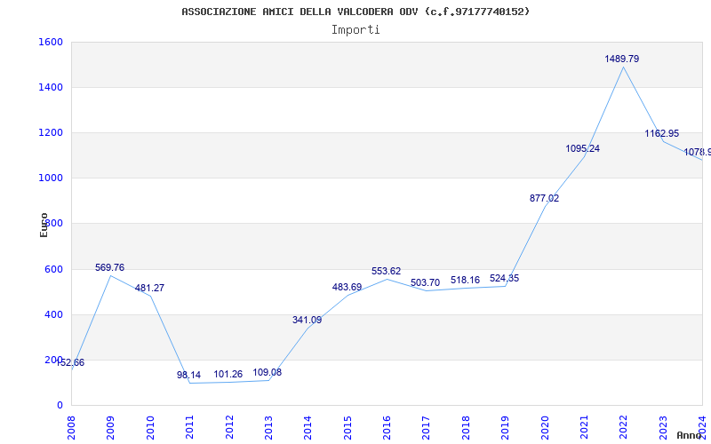
Task: Click the 1200 value on Euro axis
Action: click(x=51, y=133)
